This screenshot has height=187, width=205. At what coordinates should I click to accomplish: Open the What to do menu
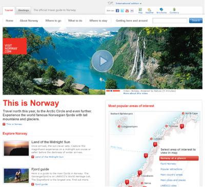pyautogui.click(x=75, y=21)
